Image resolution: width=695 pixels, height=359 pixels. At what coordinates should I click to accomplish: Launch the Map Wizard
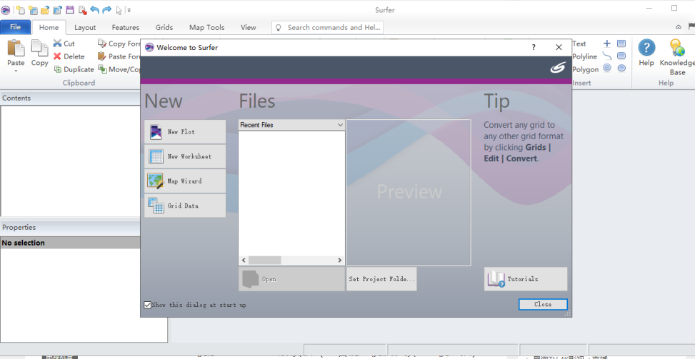point(185,181)
